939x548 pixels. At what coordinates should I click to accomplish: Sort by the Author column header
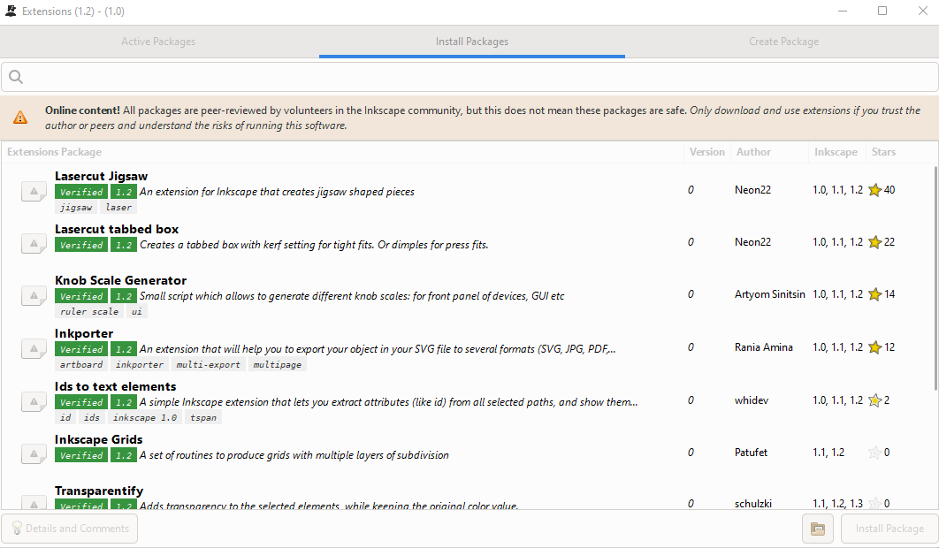pyautogui.click(x=769, y=152)
